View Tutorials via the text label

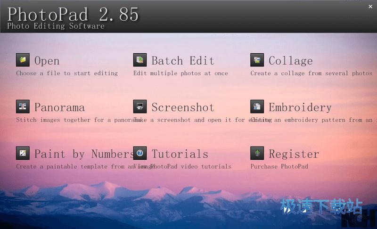(x=180, y=154)
